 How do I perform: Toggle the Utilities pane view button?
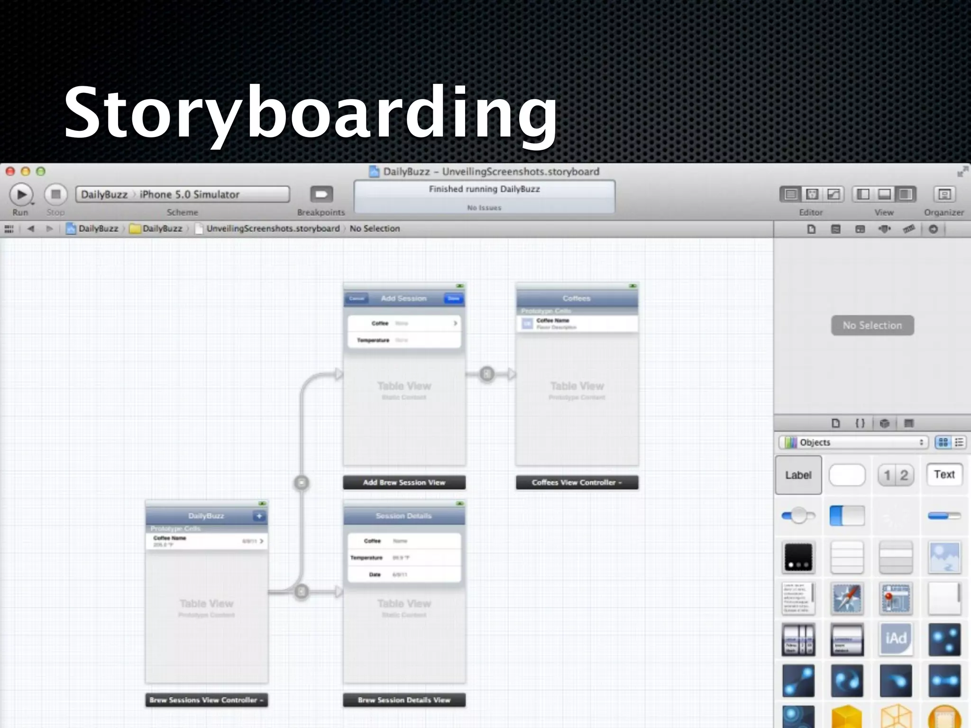click(906, 194)
